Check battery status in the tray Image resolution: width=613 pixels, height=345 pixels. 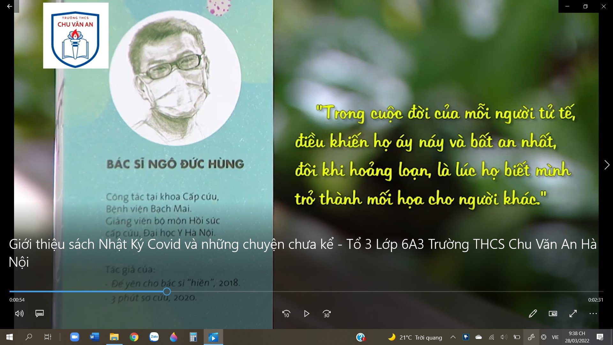click(517, 337)
